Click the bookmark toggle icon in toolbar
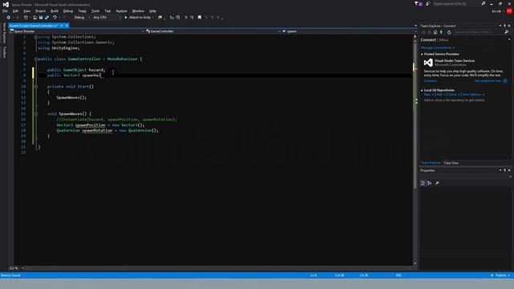The width and height of the screenshot is (514, 289). coord(199,18)
